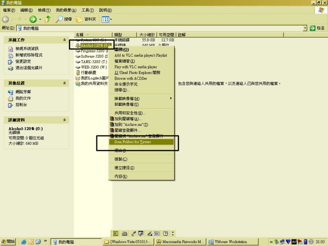
Task: Open the 工具(T) menu
Action: pyautogui.click(x=88, y=10)
